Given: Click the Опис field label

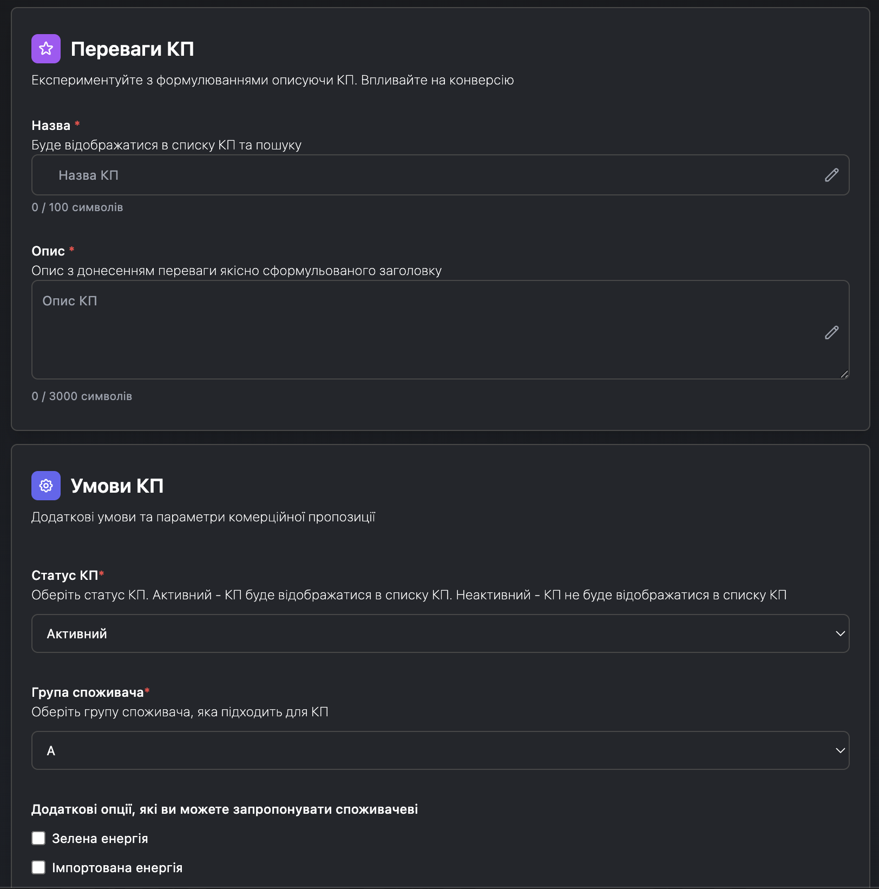Looking at the screenshot, I should click(48, 251).
